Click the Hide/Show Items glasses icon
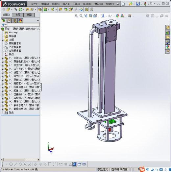 click(110, 16)
